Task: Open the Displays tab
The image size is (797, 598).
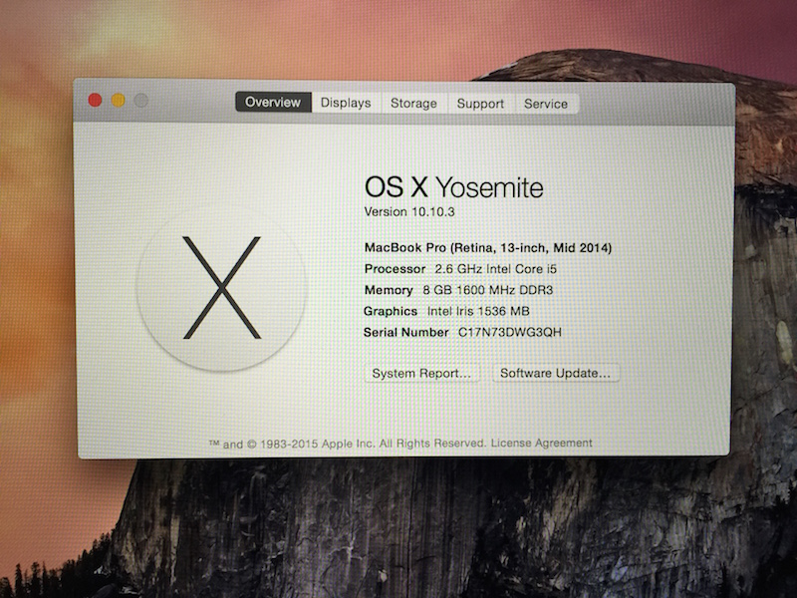Action: (346, 103)
